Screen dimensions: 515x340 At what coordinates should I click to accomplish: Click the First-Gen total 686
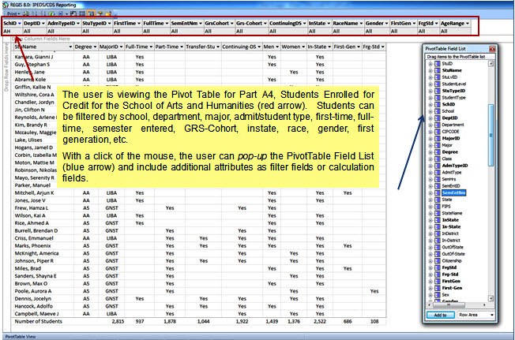tap(348, 321)
